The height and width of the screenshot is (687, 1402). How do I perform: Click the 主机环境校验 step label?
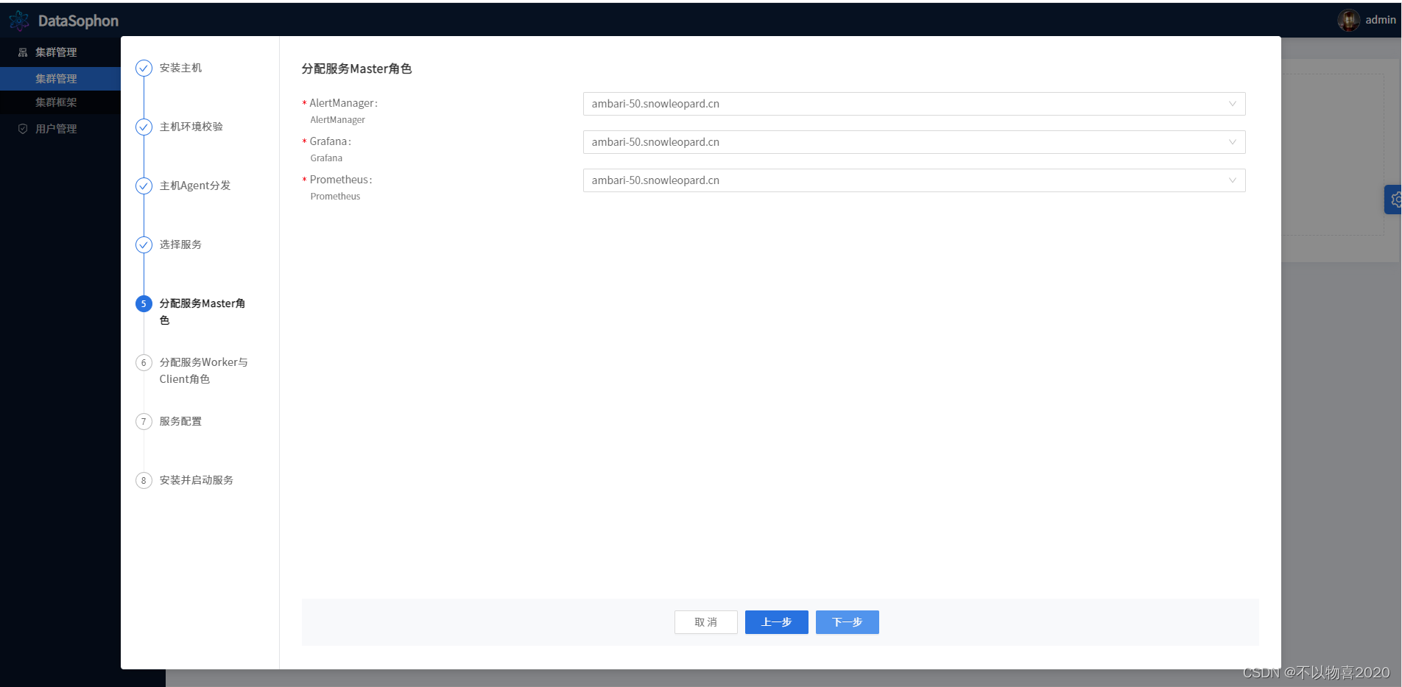point(191,127)
